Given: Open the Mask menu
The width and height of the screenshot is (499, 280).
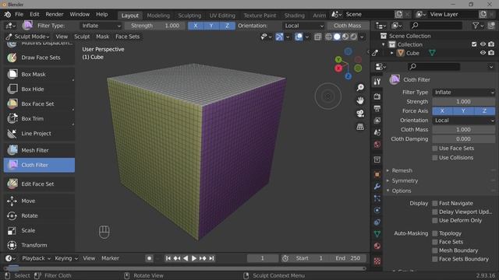Looking at the screenshot, I should click(102, 37).
